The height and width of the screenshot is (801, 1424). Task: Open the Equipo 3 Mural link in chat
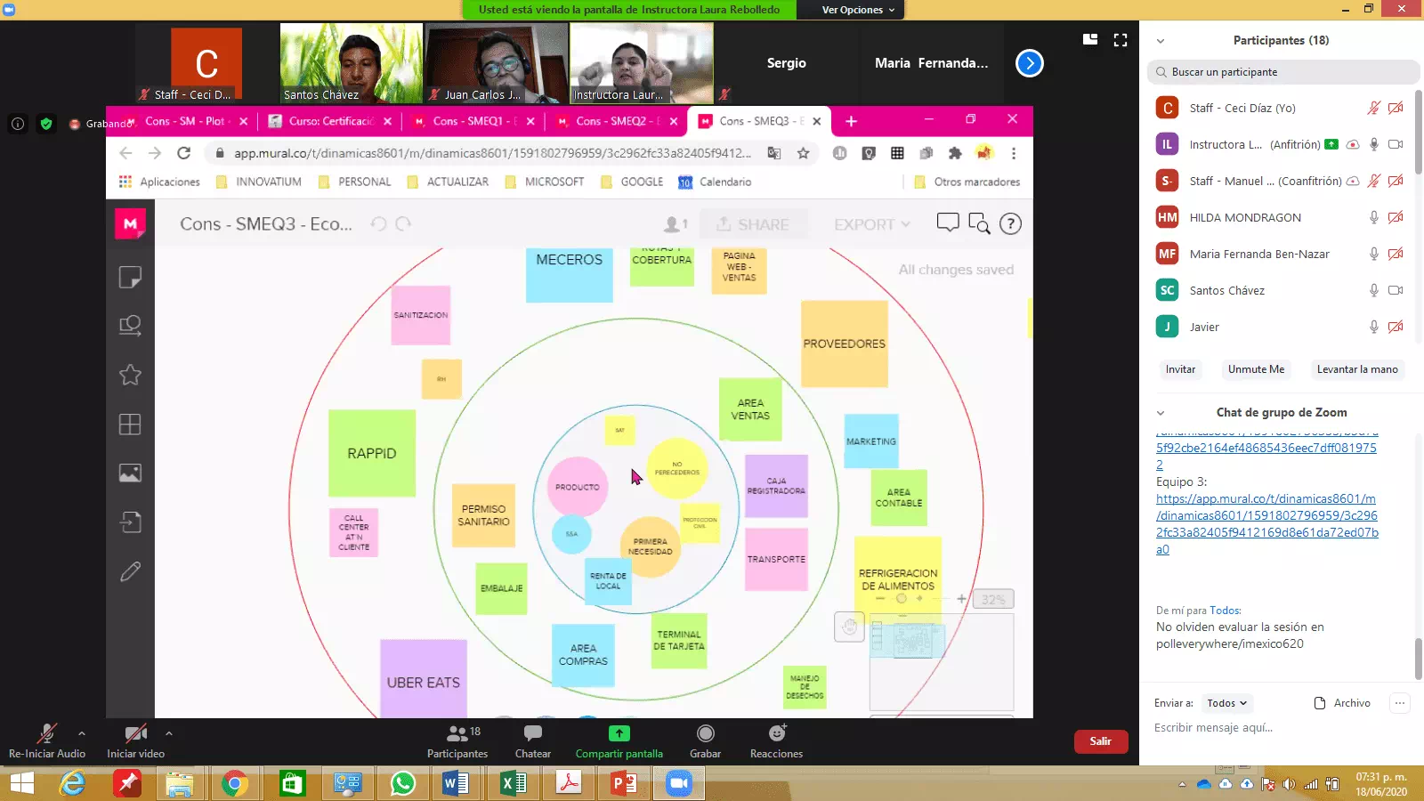[x=1266, y=524]
